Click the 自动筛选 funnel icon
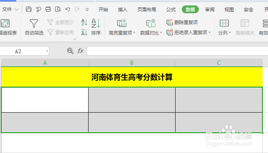The height and width of the screenshot is (153, 268). [x=34, y=23]
